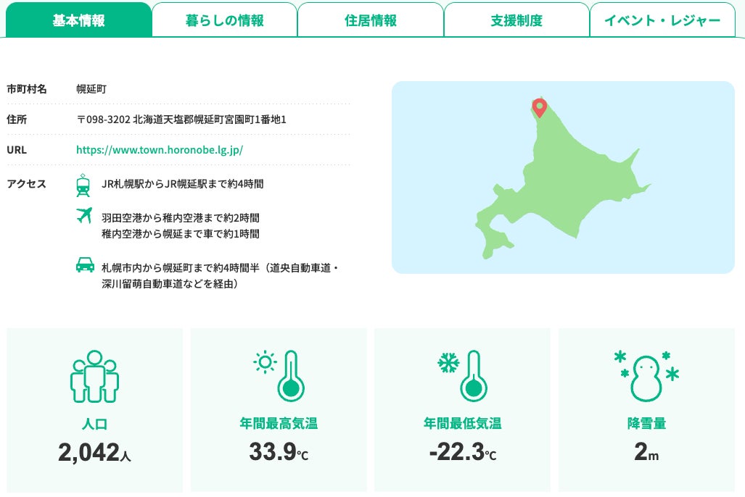
Task: Click the airplane icon in access section
Action: pyautogui.click(x=84, y=215)
